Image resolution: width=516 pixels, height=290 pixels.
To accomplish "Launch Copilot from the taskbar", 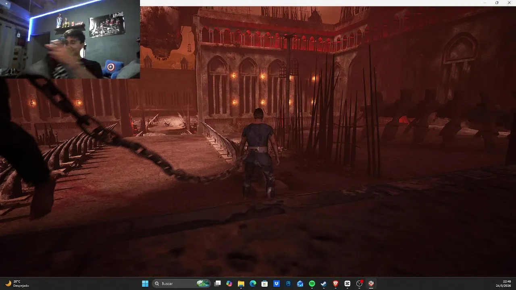I will 229,284.
